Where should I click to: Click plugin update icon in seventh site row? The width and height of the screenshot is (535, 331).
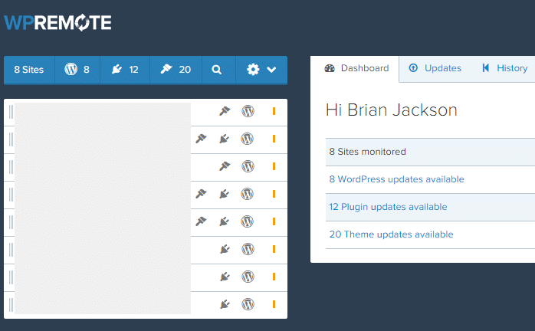point(225,277)
